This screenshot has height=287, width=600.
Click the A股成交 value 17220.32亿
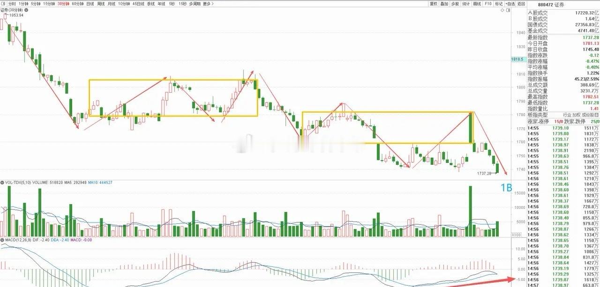point(587,13)
